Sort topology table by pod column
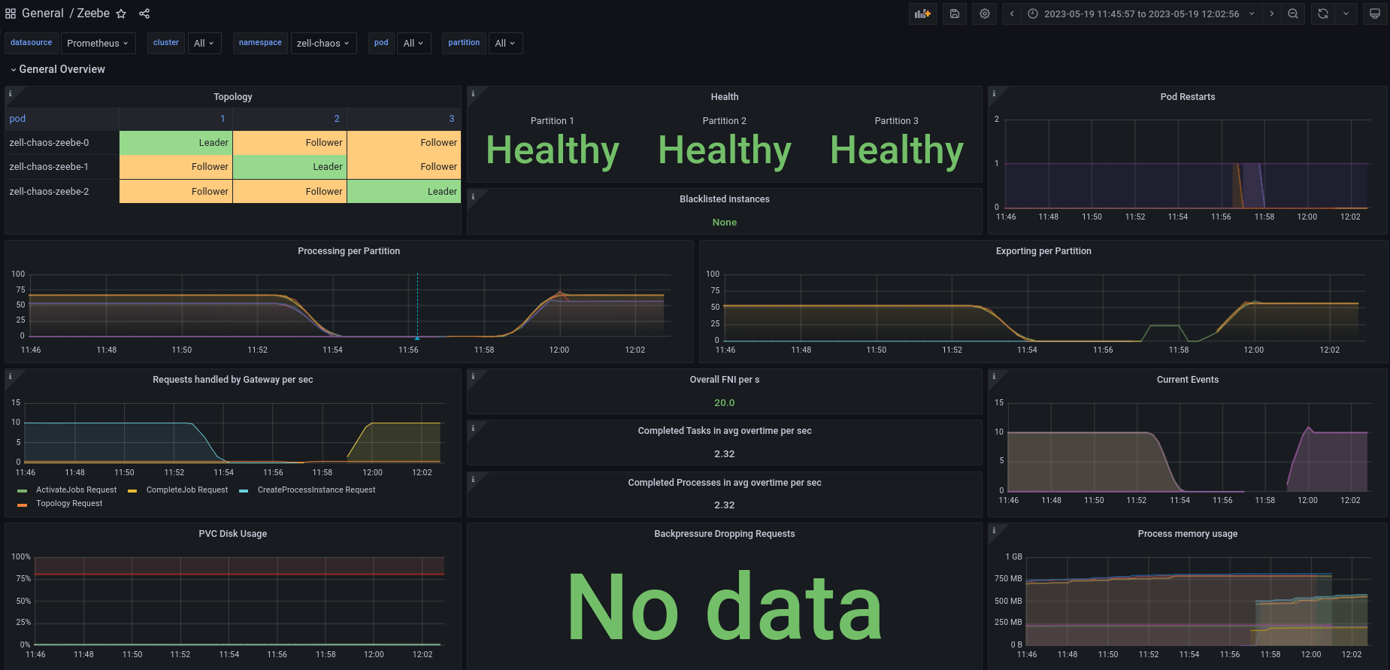This screenshot has width=1390, height=670. tap(62, 119)
